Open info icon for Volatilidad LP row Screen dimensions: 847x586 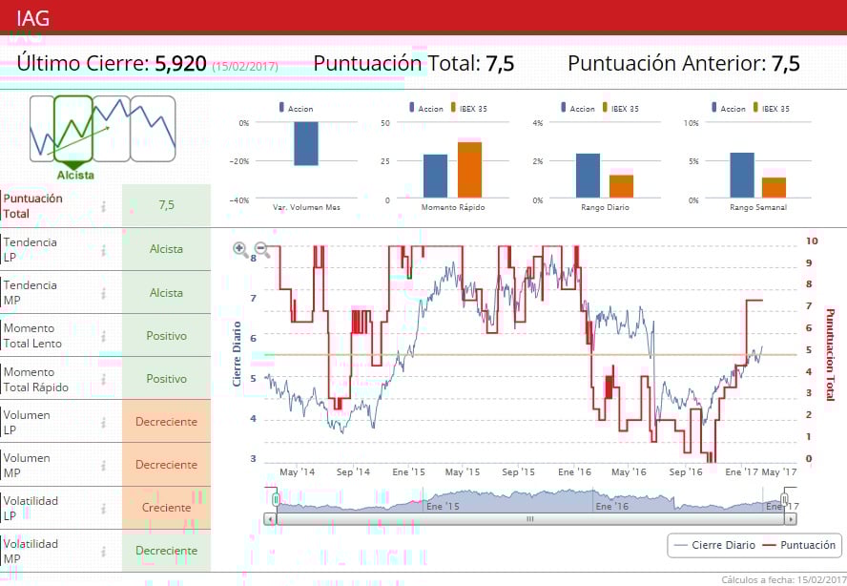tap(103, 508)
